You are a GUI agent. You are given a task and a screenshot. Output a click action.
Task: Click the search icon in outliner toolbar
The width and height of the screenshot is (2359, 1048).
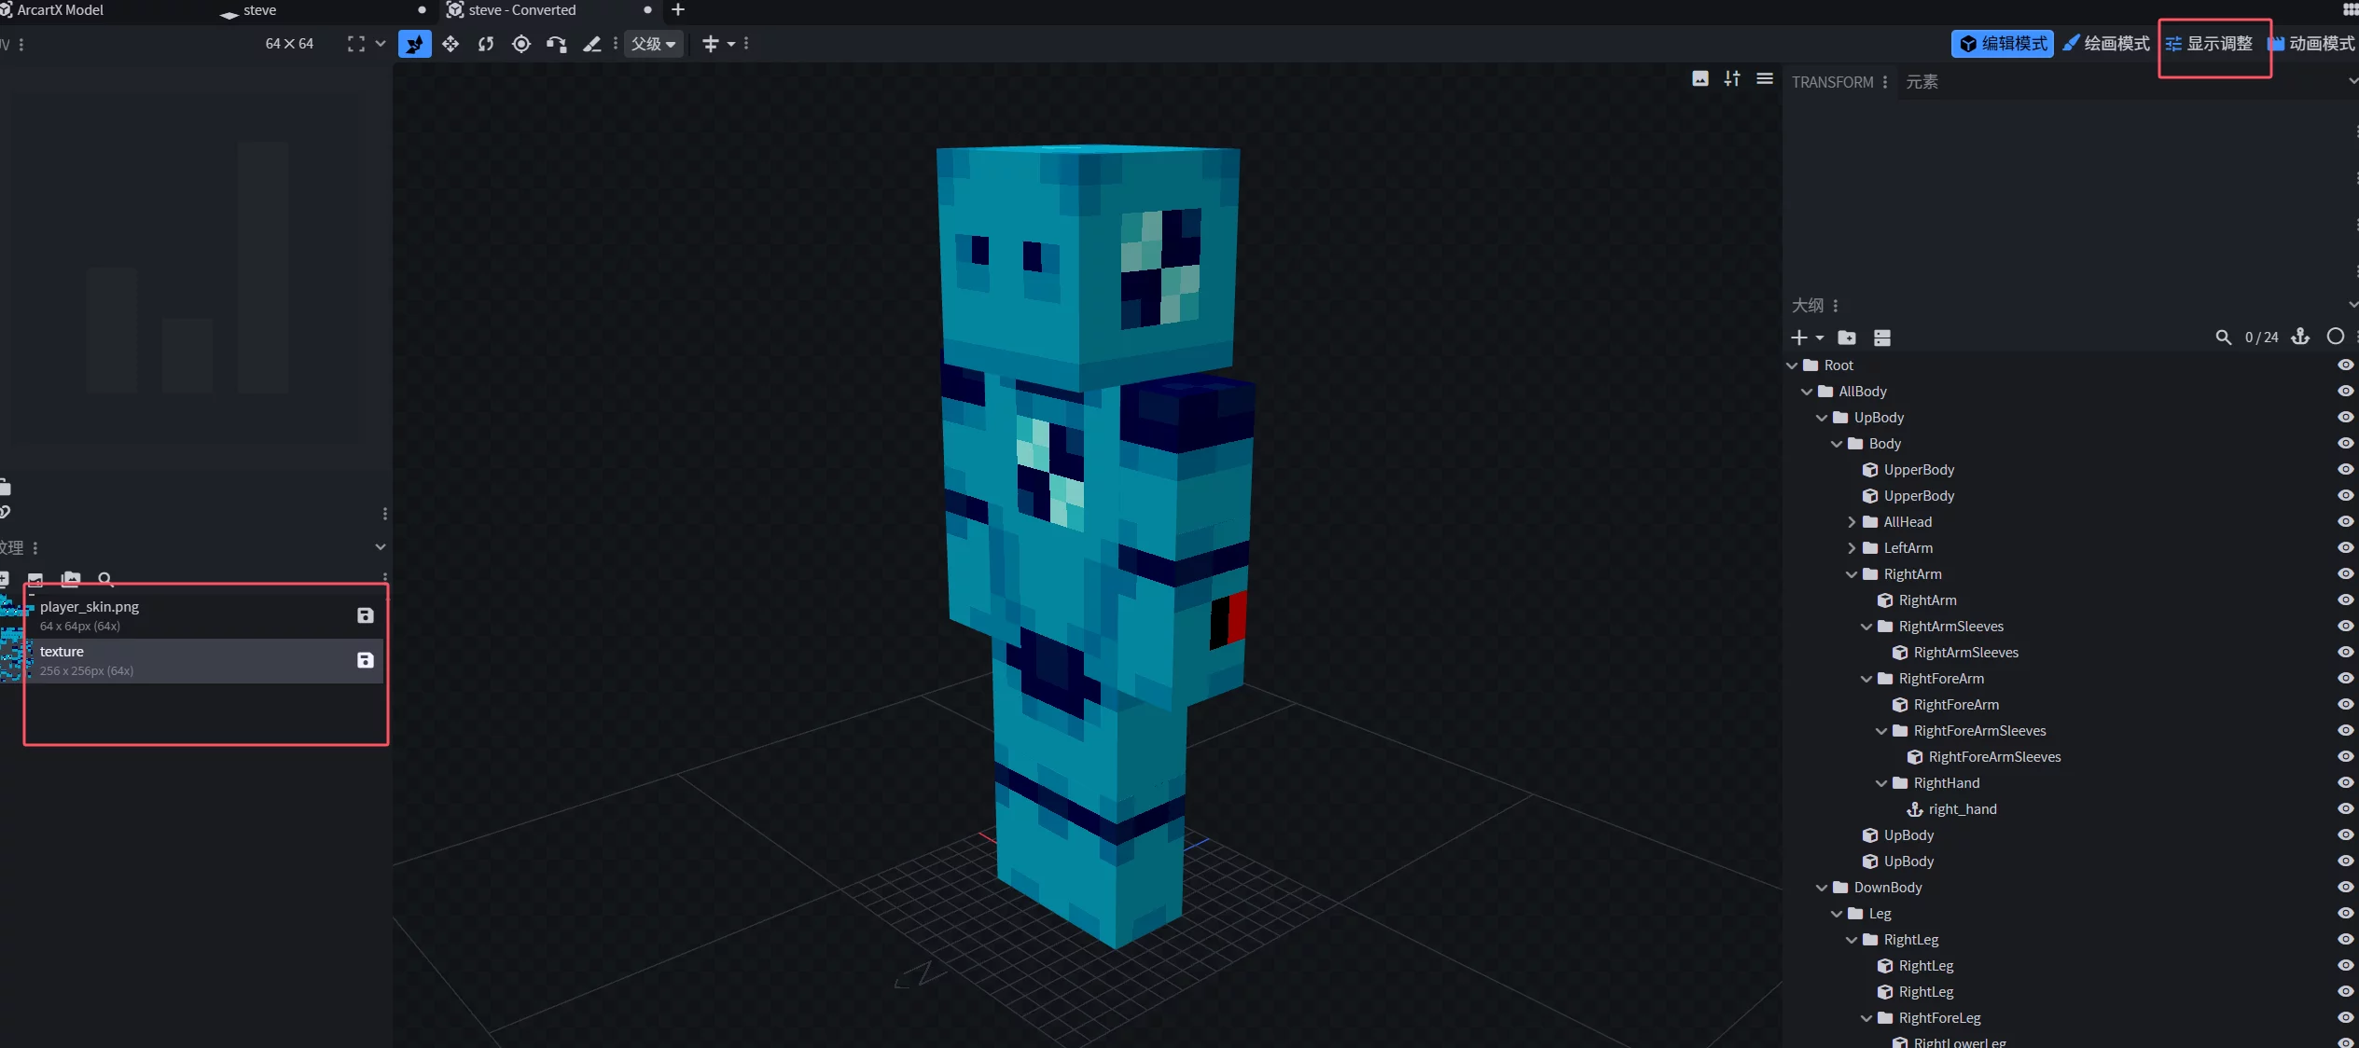[2223, 338]
